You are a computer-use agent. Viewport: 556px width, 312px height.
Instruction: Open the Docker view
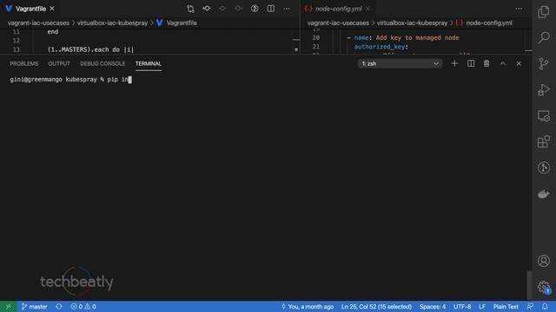click(x=544, y=194)
